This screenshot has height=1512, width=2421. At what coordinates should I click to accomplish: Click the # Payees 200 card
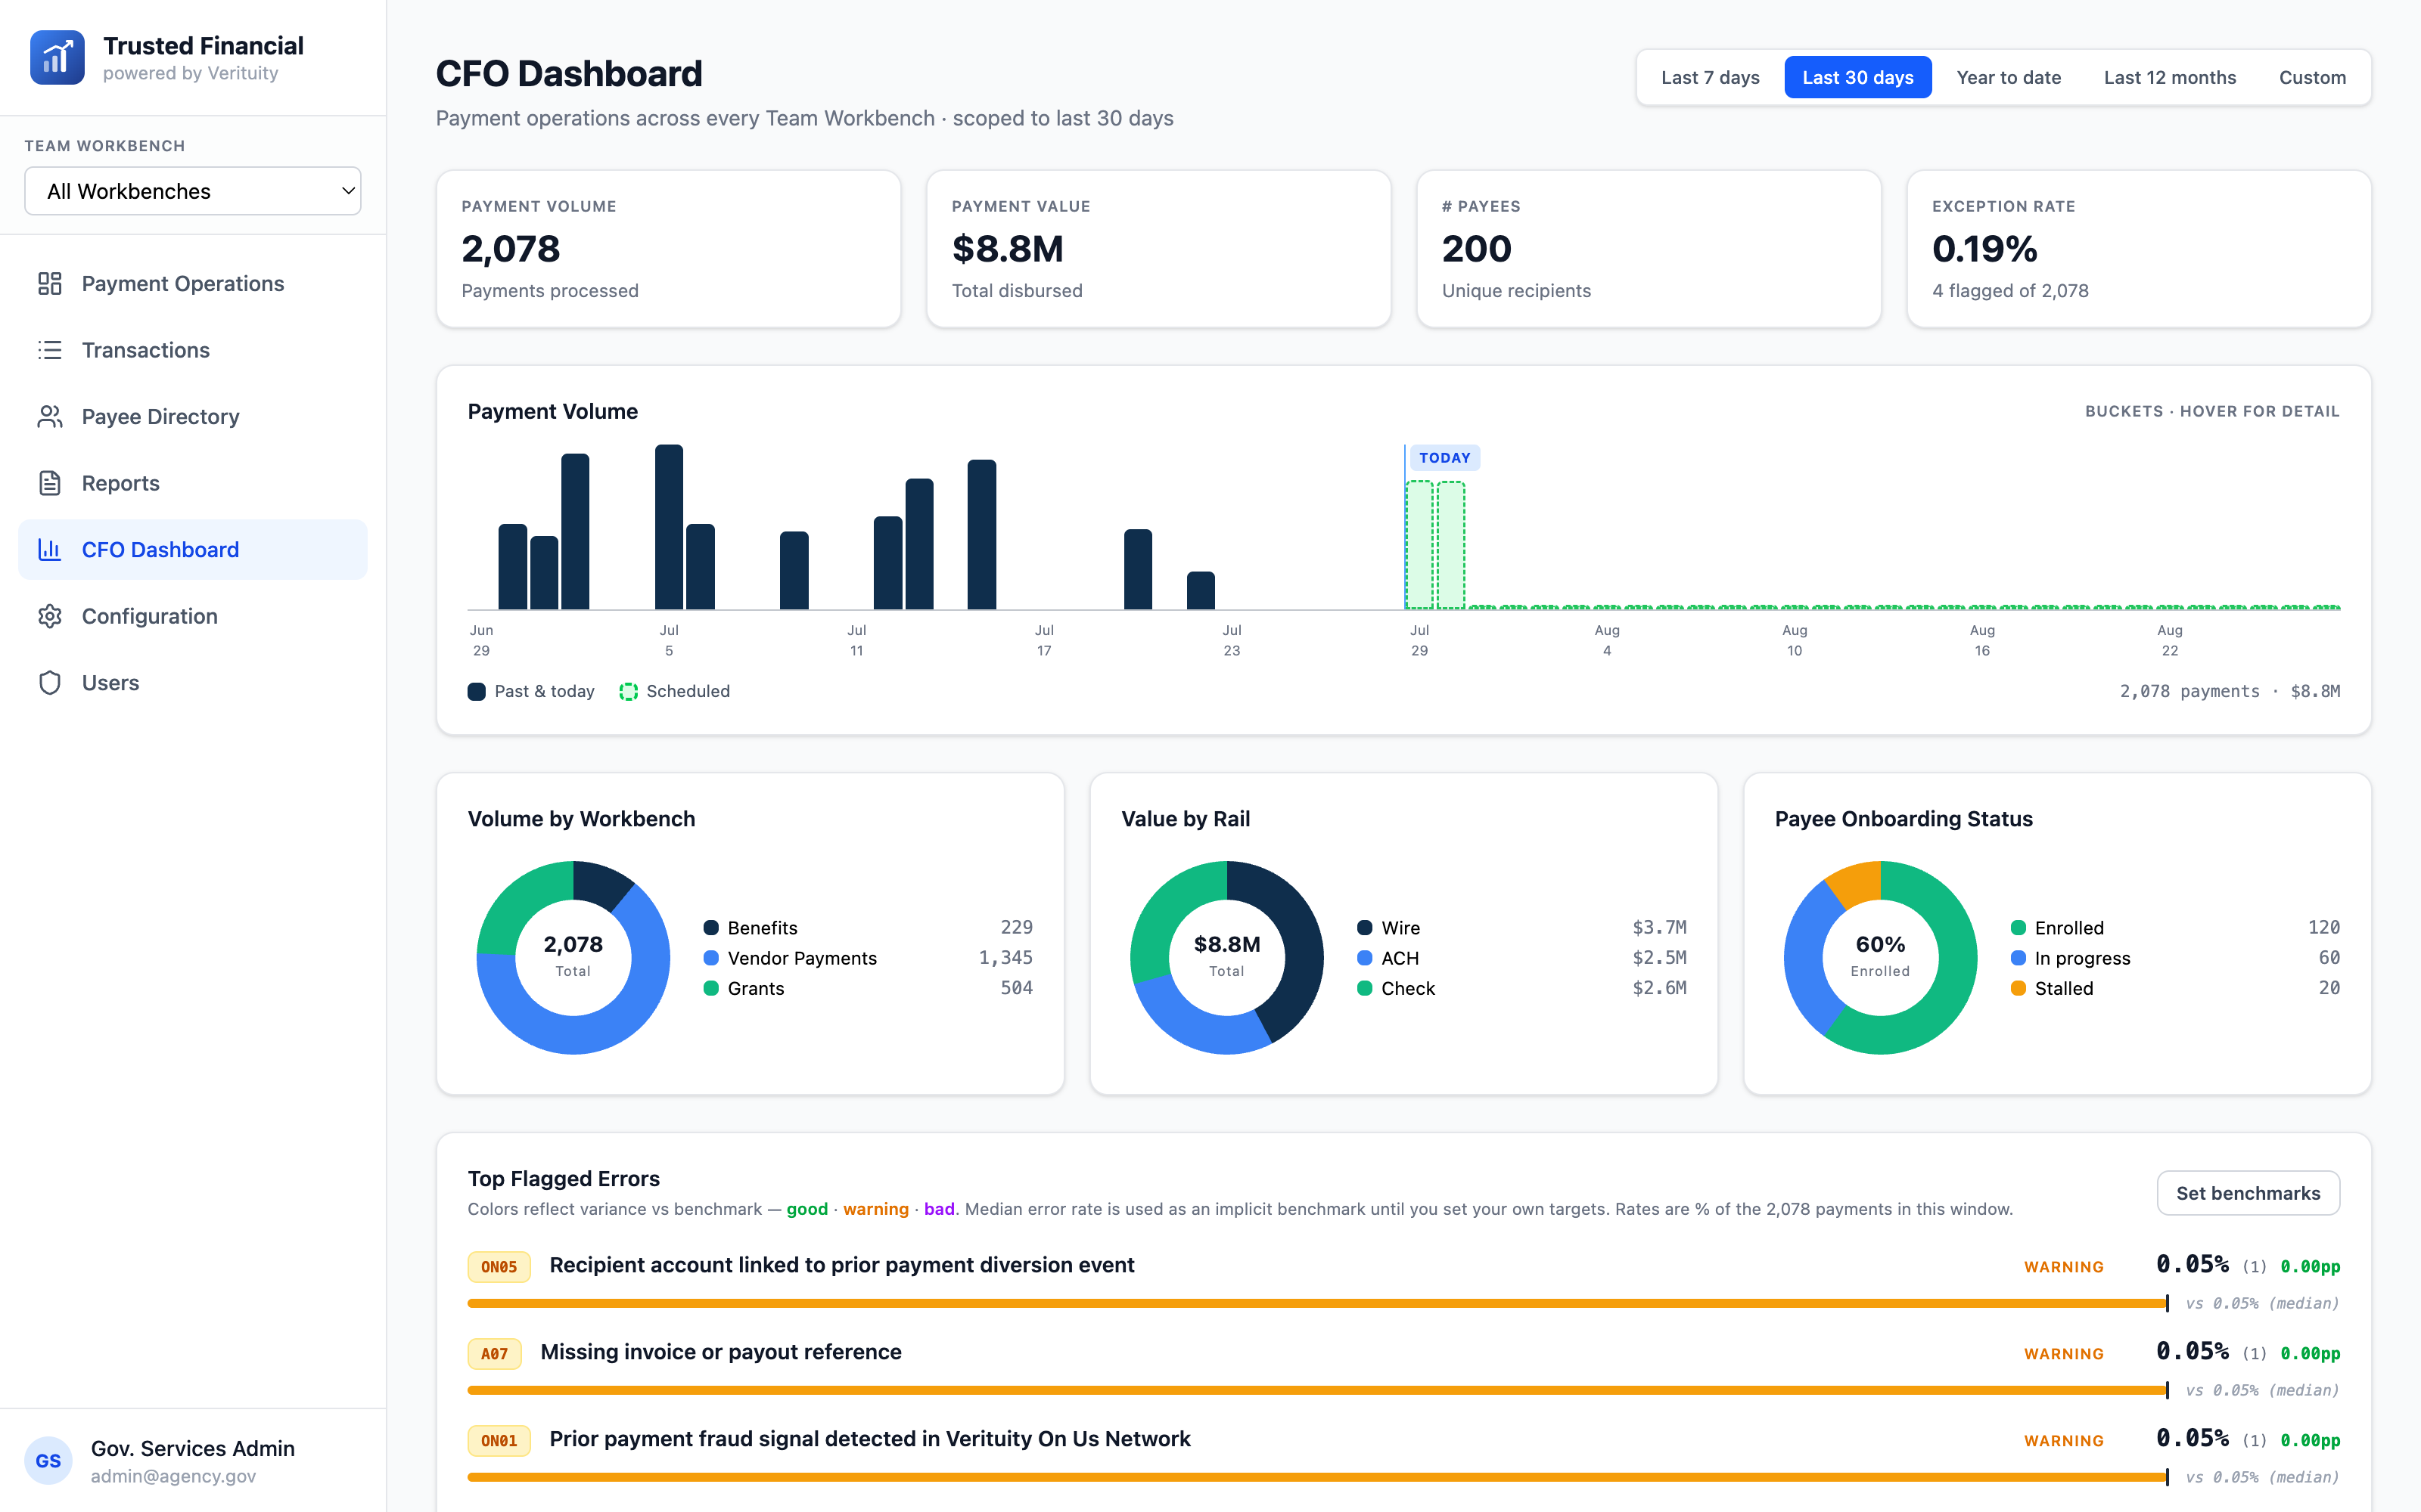tap(1649, 248)
